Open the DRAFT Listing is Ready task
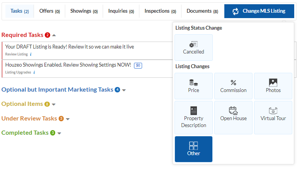Screen dimensions: 300x169 coord(69,47)
